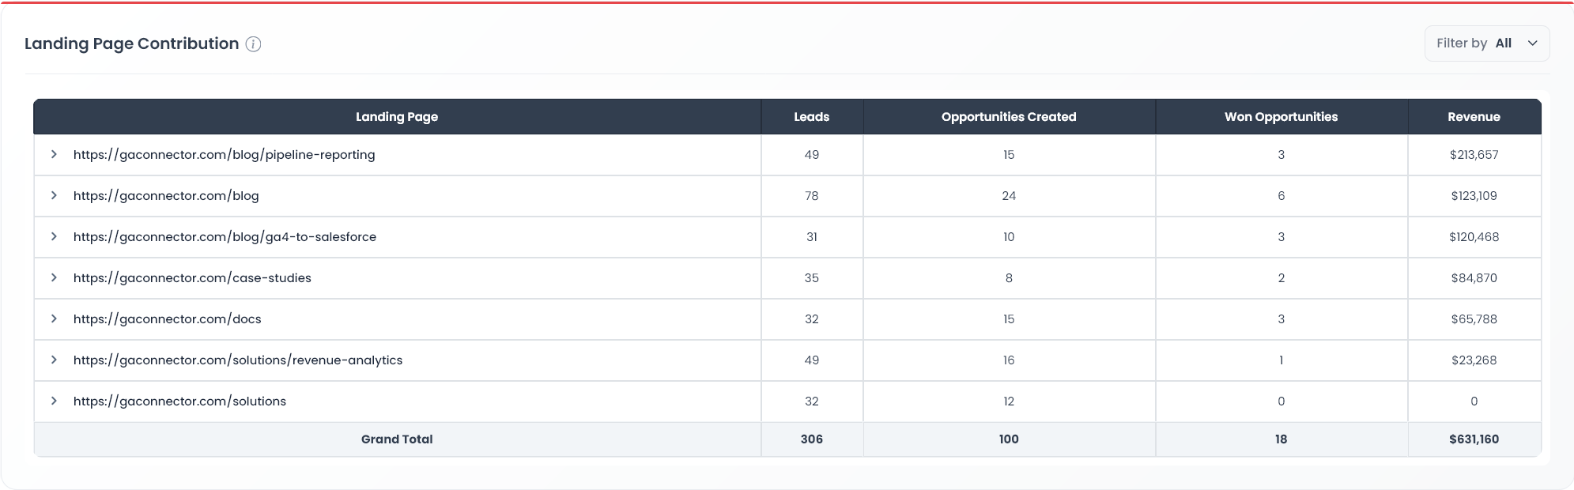The image size is (1574, 490).
Task: Sort by the Leads column header
Action: (811, 116)
